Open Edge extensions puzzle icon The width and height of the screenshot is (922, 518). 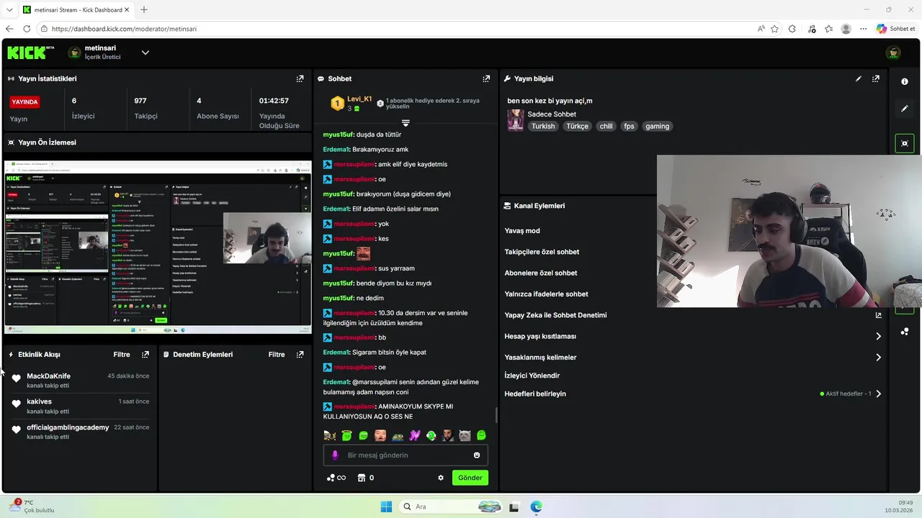(x=792, y=29)
